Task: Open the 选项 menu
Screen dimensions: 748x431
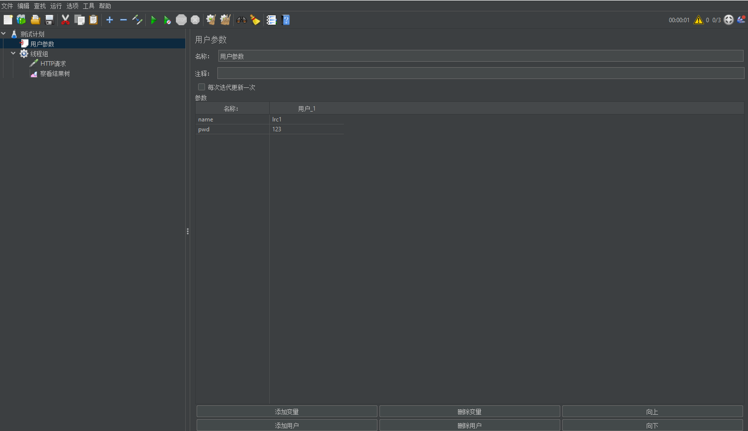Action: (73, 6)
